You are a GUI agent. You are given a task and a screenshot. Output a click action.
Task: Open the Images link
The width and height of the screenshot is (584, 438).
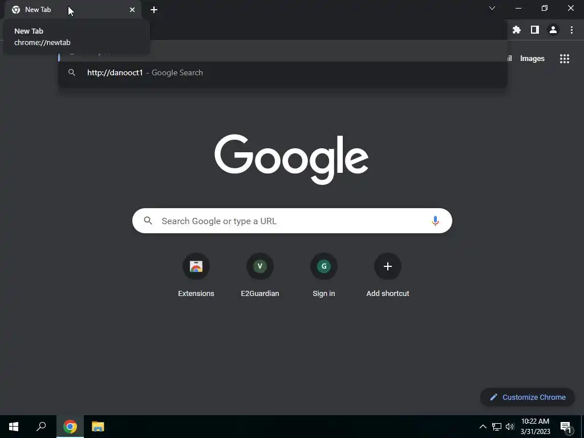(532, 59)
